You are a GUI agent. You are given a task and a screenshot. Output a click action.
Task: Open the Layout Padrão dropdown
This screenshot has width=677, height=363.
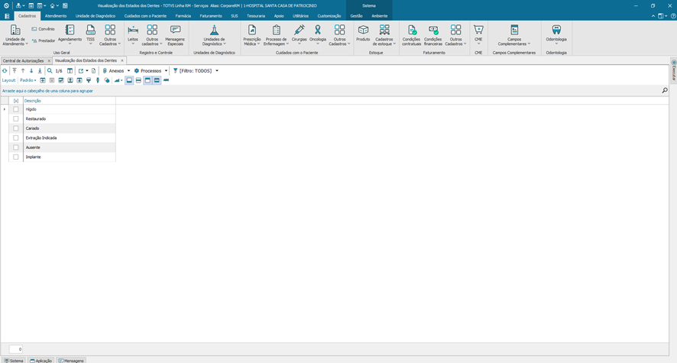click(28, 80)
